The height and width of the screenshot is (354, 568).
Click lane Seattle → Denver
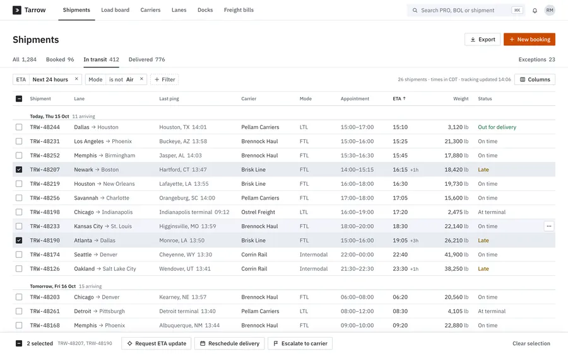pos(96,254)
